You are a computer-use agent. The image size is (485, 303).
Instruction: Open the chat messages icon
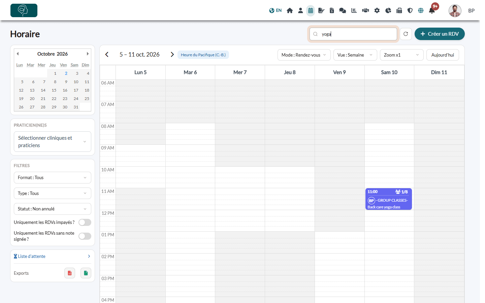pyautogui.click(x=343, y=10)
